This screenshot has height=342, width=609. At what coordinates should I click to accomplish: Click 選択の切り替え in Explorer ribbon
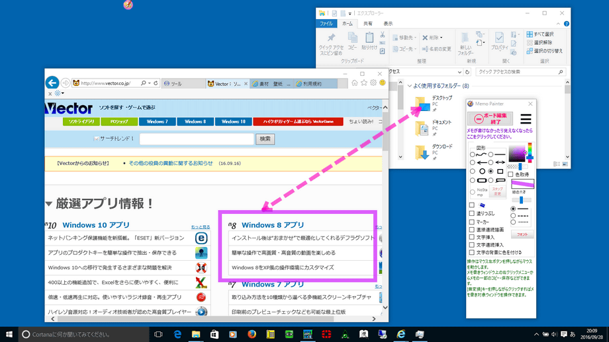(545, 51)
